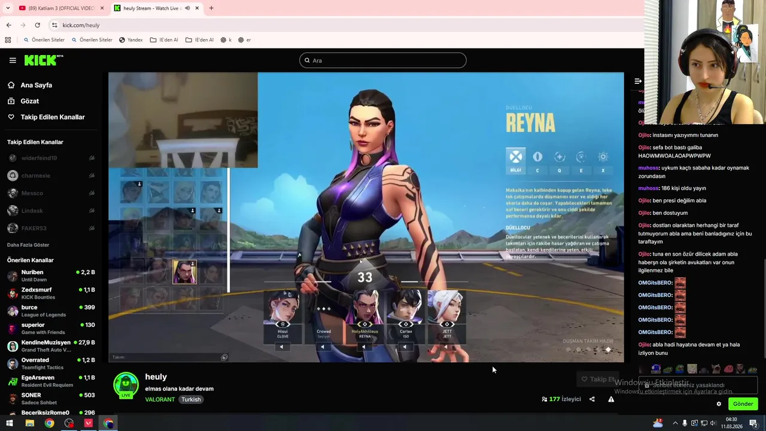Close the Katliam 3 YouTube tab
The image size is (766, 431).
[x=102, y=8]
